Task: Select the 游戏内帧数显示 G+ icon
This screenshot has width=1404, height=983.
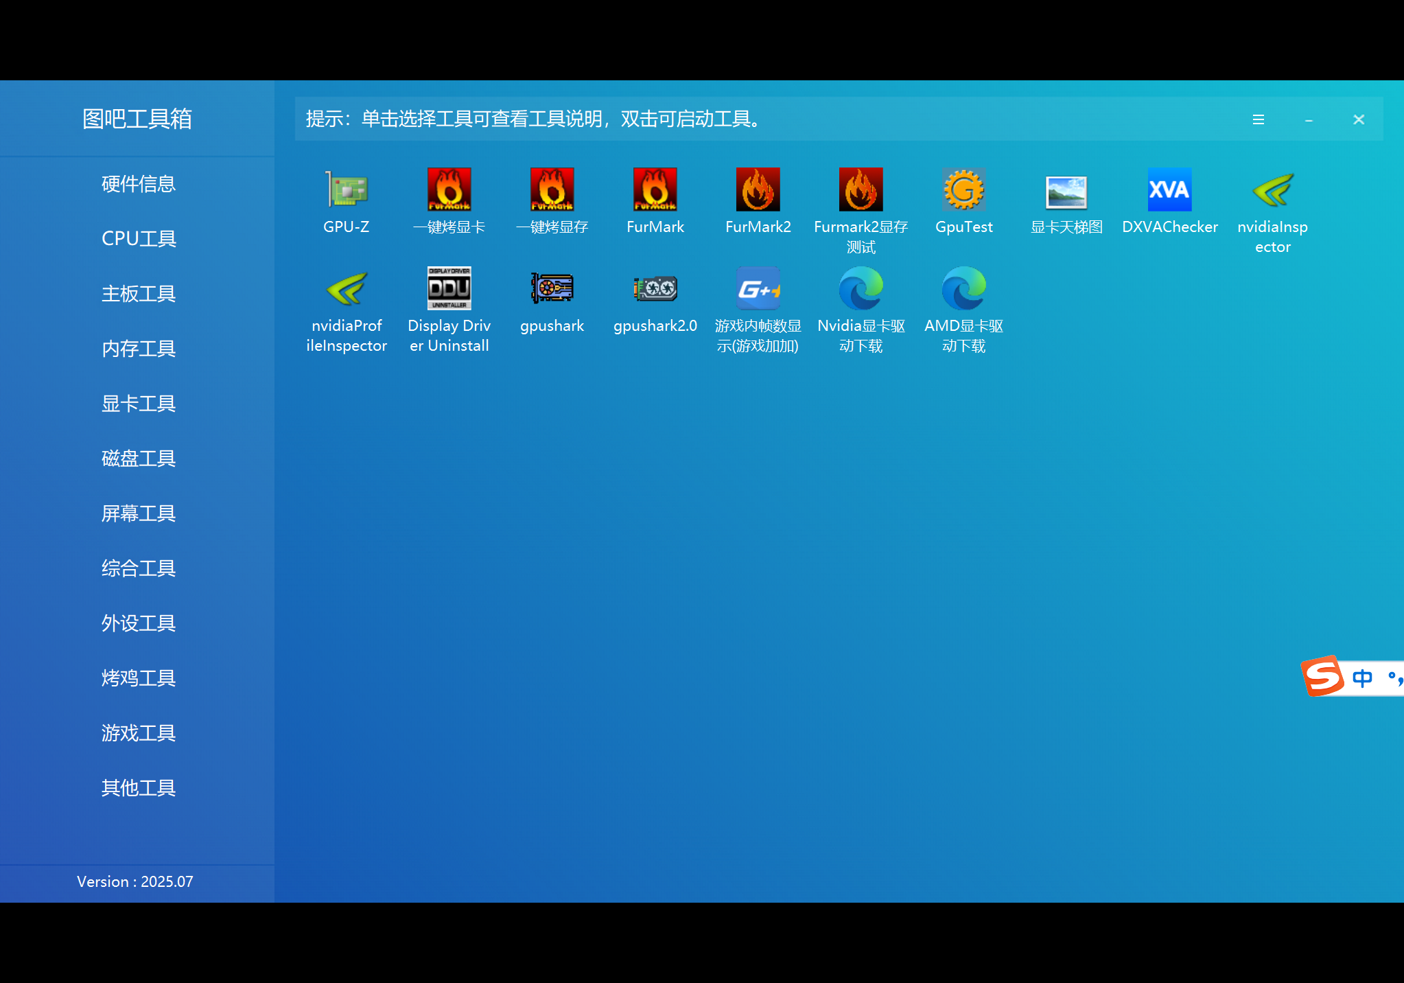Action: [758, 288]
